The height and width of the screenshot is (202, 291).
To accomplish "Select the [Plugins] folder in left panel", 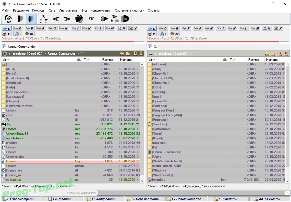I will (x=71, y=101).
